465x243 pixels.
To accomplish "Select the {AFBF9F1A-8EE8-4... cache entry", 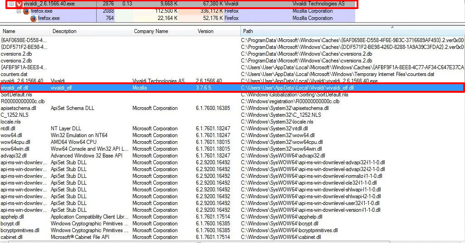I will click(x=232, y=67).
